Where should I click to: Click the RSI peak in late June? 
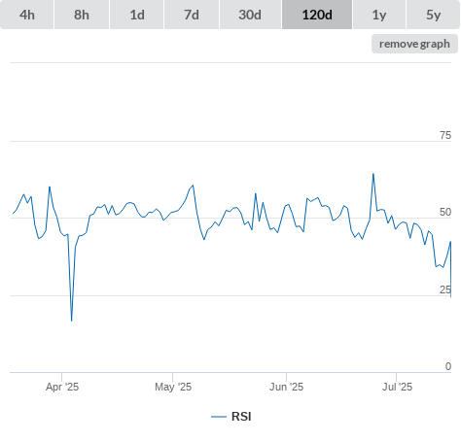[373, 174]
